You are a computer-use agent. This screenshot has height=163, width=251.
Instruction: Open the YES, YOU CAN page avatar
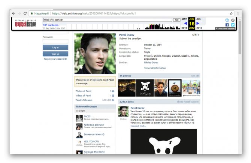(x=79, y=143)
